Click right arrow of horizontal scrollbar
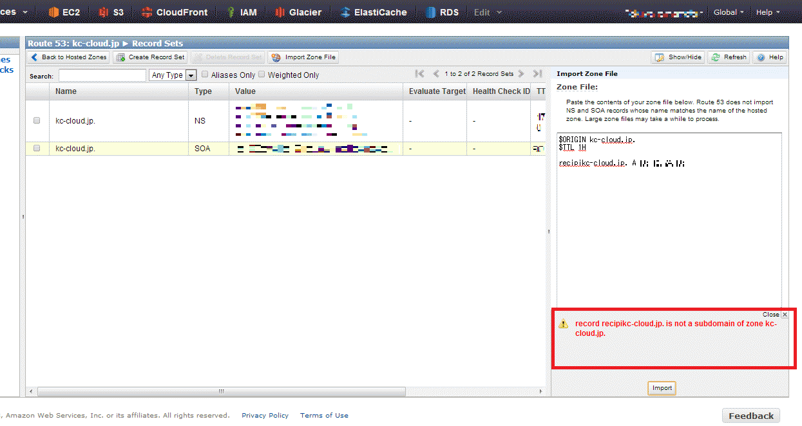Viewport: 802px width, 426px height. [x=540, y=391]
